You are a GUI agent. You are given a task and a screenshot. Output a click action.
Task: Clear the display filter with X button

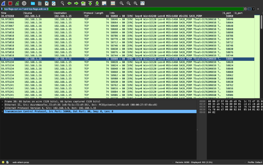tap(246, 8)
